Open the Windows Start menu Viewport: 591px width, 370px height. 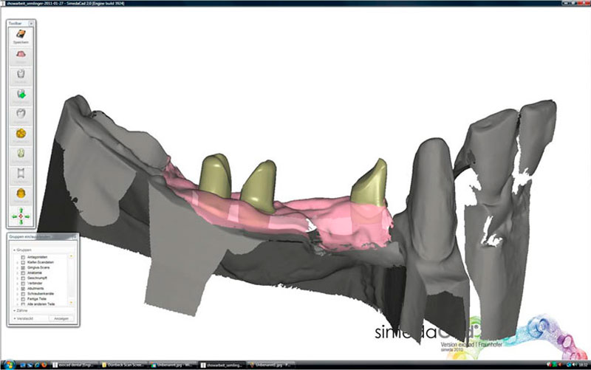click(x=7, y=365)
